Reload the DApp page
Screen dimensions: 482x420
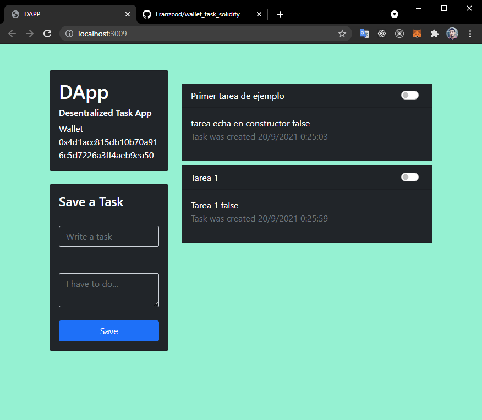[x=47, y=34]
